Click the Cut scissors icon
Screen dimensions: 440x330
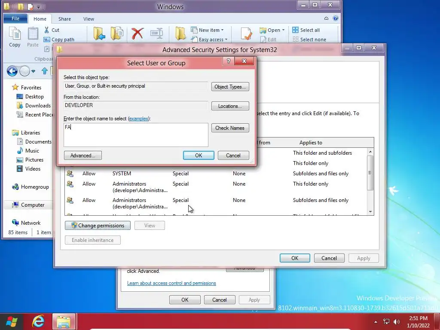pyautogui.click(x=46, y=30)
